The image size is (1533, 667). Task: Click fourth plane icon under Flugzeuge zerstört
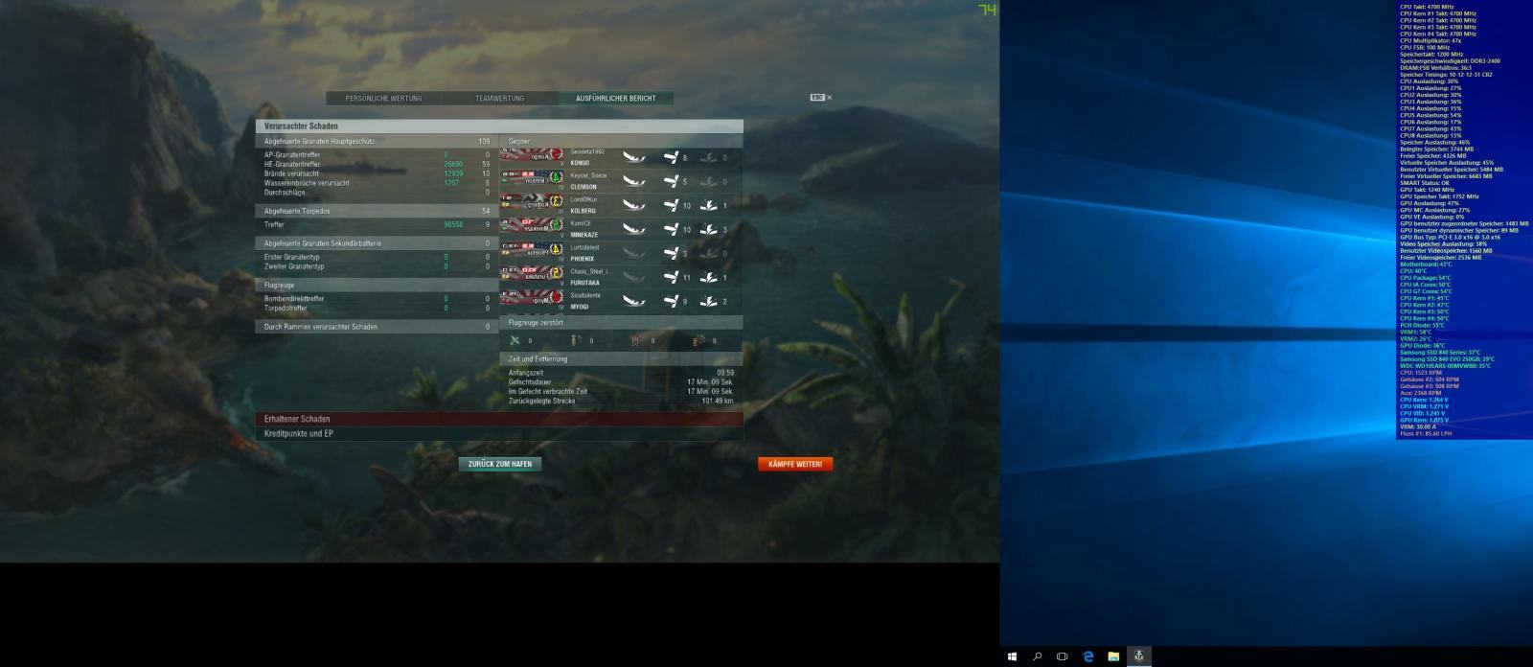699,340
